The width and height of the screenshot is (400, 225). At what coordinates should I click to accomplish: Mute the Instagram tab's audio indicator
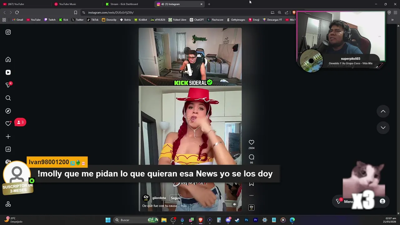[162, 4]
